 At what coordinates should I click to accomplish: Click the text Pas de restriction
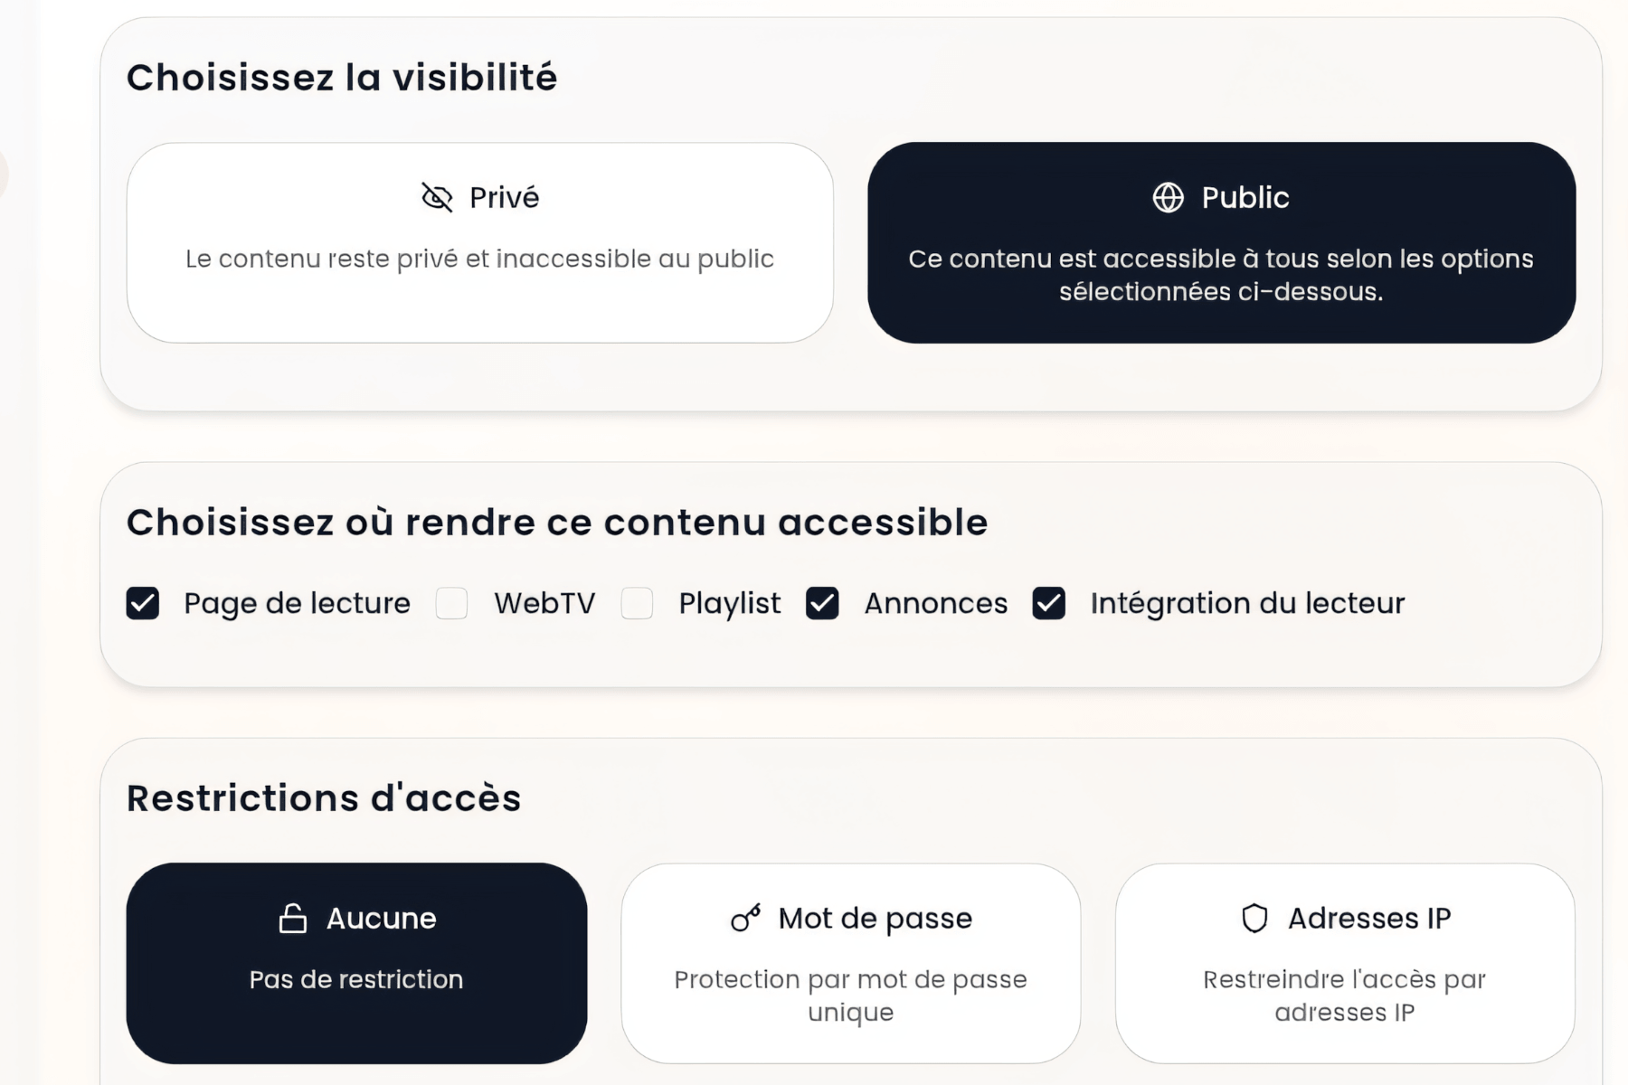pyautogui.click(x=356, y=979)
